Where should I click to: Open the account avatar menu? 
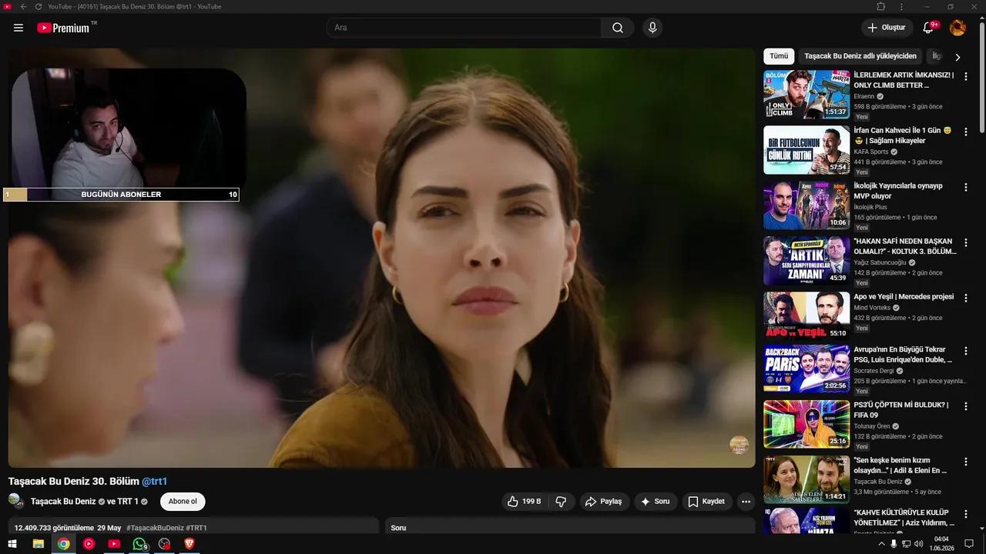(957, 28)
